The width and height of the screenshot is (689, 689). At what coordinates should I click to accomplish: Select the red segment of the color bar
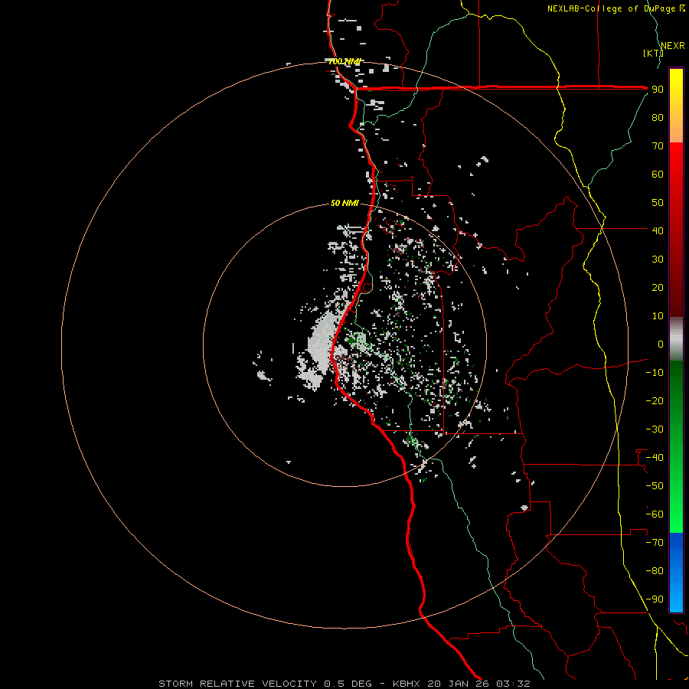tap(676, 230)
